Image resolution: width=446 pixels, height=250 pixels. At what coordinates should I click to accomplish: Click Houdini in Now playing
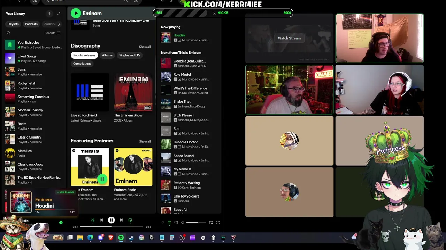coord(179,35)
